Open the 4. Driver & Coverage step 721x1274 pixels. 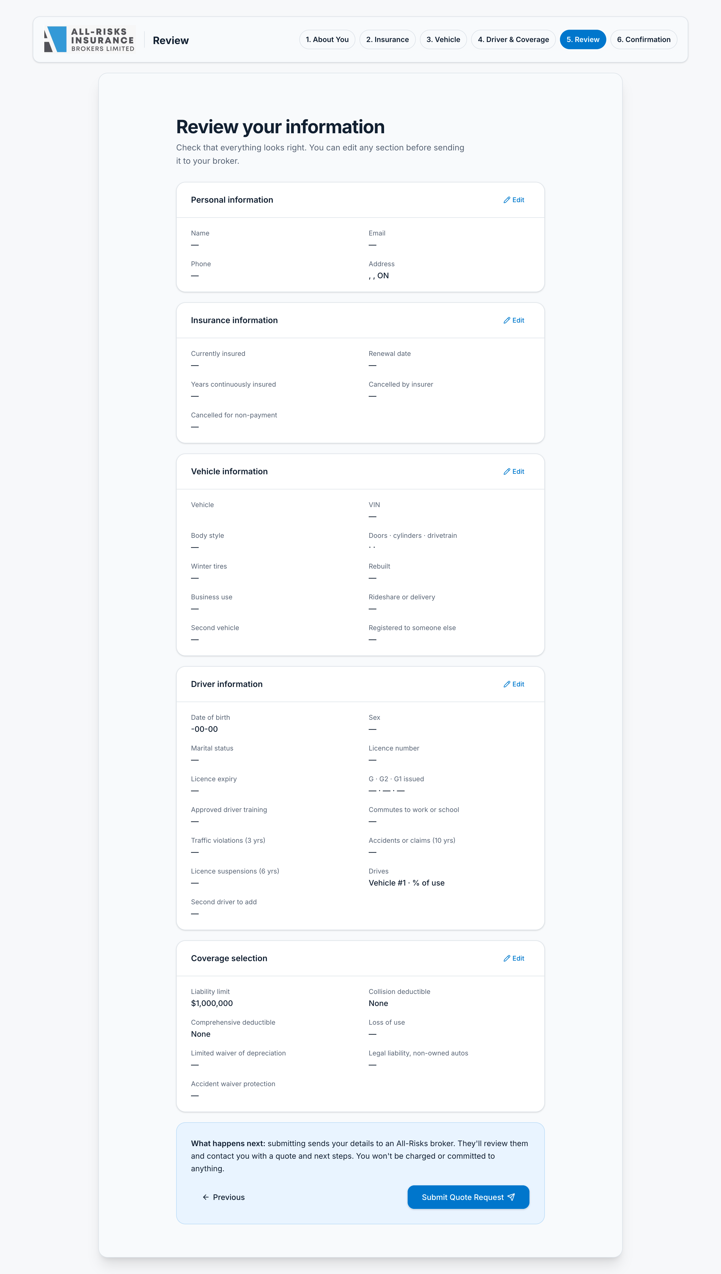(x=513, y=40)
